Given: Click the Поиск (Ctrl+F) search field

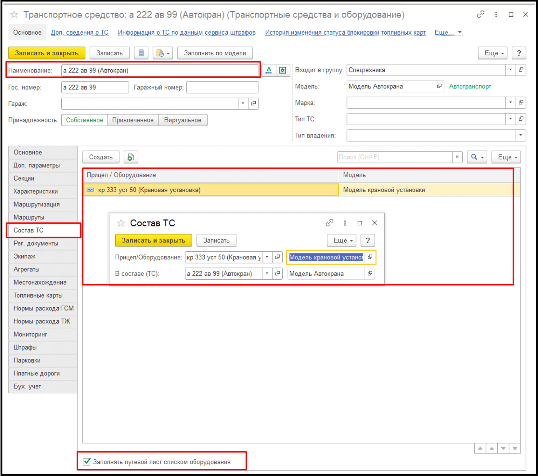Looking at the screenshot, I should click(394, 157).
